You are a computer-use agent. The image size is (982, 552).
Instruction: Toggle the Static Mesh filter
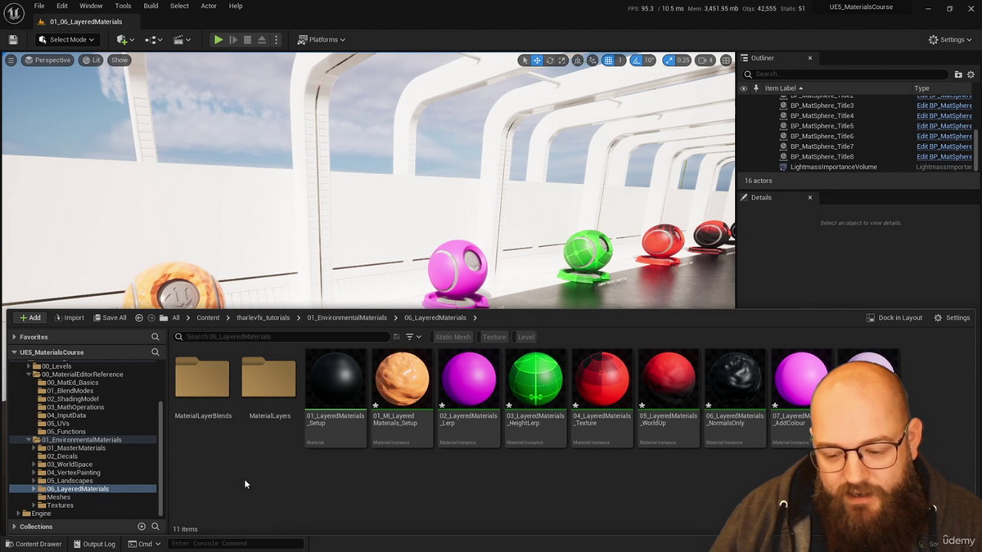pyautogui.click(x=453, y=337)
